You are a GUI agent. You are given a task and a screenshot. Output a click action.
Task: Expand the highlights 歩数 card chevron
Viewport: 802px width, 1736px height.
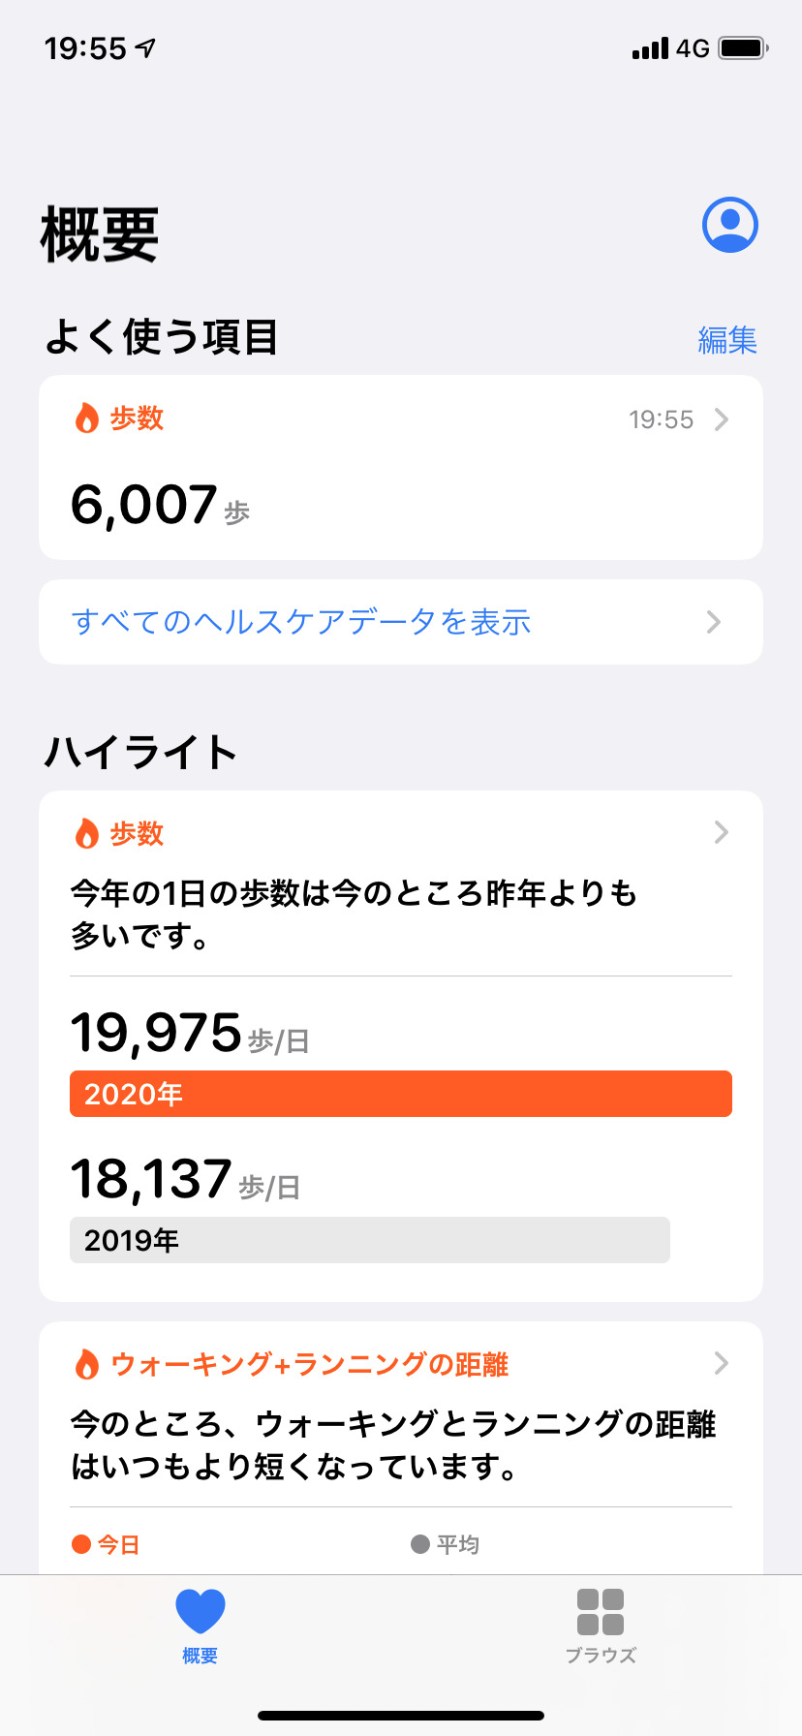[721, 832]
